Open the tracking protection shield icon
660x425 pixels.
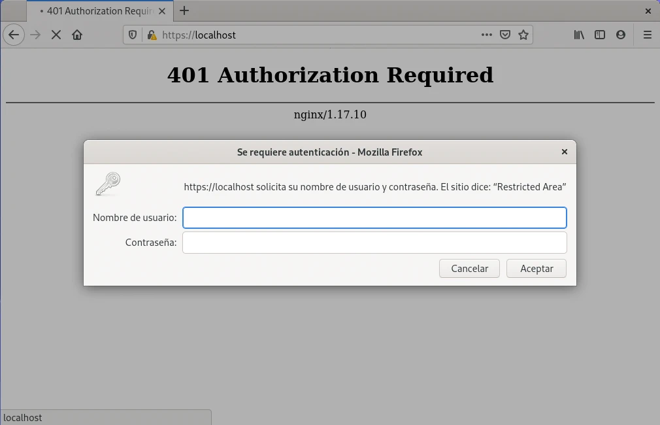(133, 35)
